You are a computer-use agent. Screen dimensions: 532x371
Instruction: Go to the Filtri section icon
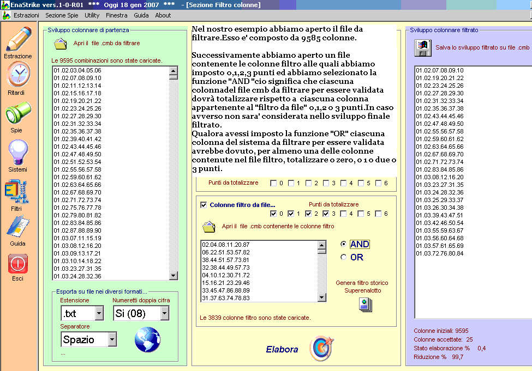point(16,191)
